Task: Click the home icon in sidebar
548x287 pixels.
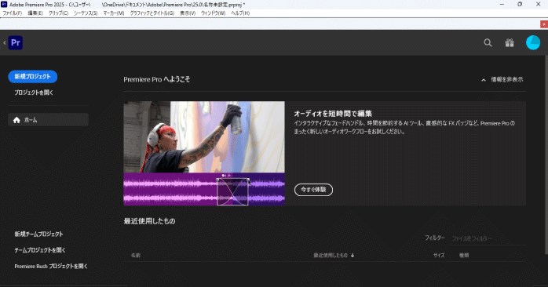Action: pyautogui.click(x=16, y=120)
